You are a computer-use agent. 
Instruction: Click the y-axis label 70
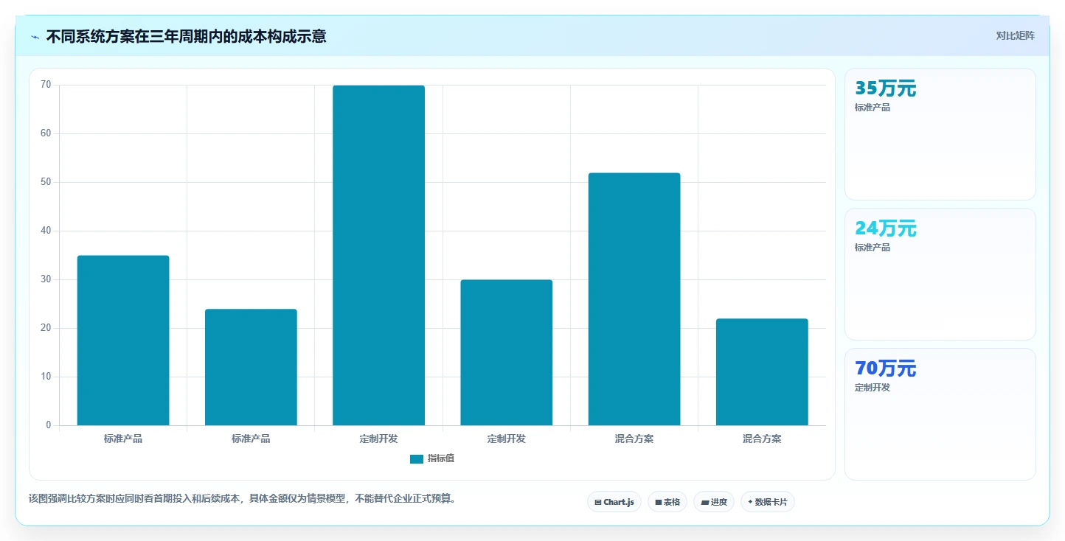46,85
